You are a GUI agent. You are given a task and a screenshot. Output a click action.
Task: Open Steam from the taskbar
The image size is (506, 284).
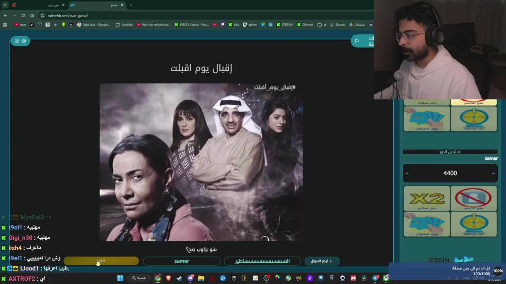tap(179, 278)
